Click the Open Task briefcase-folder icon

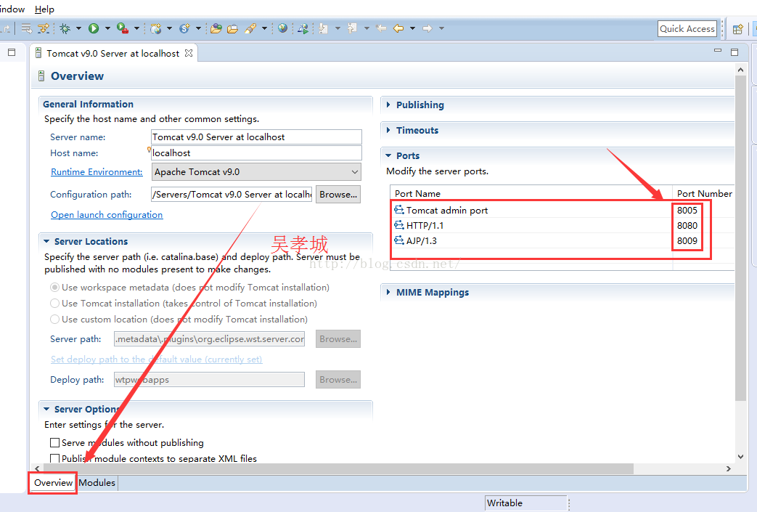click(x=232, y=28)
